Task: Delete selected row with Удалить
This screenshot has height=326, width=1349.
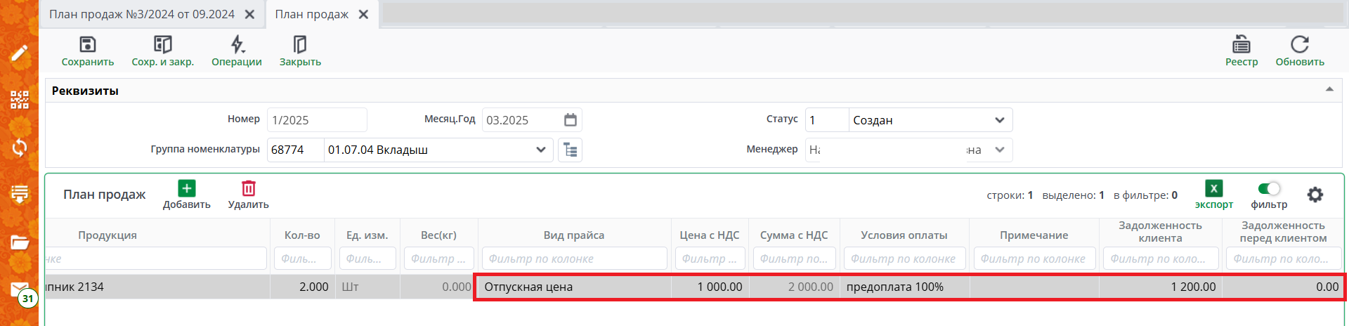Action: point(249,195)
